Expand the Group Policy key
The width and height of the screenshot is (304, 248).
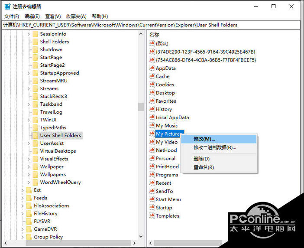[23, 237]
